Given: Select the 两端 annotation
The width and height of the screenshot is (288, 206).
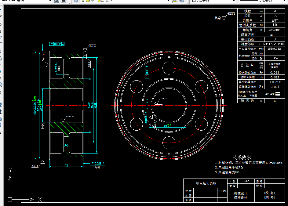Looking at the screenshot, I should tap(97, 167).
